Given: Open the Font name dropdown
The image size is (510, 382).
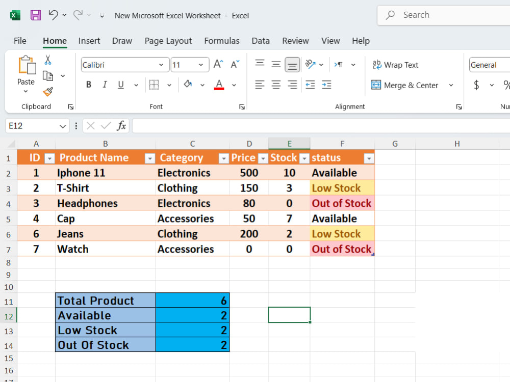Looking at the screenshot, I should pyautogui.click(x=161, y=65).
